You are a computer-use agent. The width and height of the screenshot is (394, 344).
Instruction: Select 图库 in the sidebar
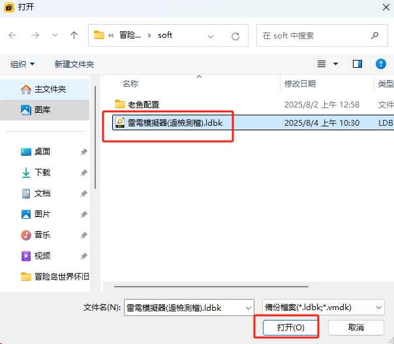tap(45, 110)
